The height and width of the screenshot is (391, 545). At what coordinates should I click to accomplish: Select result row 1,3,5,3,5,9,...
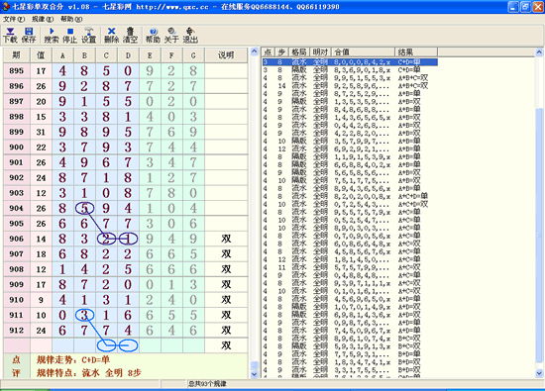(350, 101)
